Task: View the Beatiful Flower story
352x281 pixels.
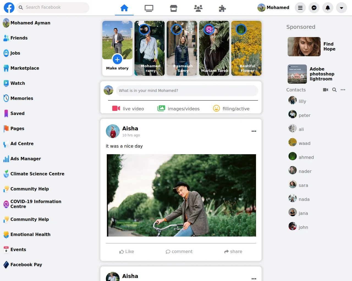Action: point(246,48)
